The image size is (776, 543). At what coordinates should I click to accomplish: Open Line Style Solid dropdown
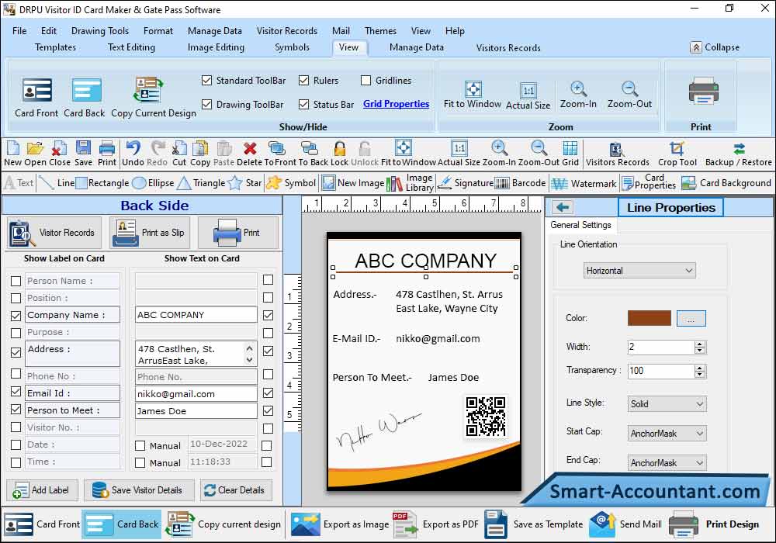(x=667, y=404)
